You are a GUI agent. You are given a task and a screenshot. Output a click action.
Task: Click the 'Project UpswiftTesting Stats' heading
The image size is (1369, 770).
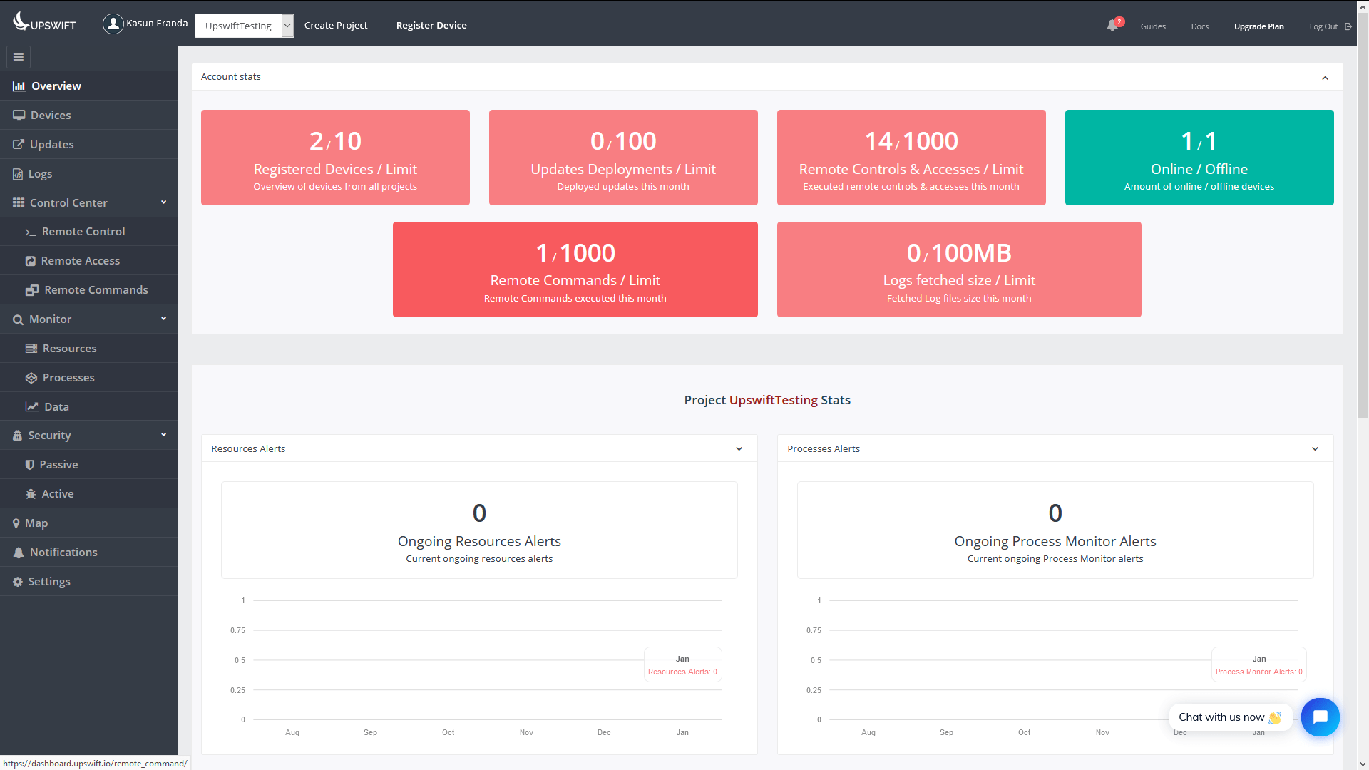pos(767,401)
